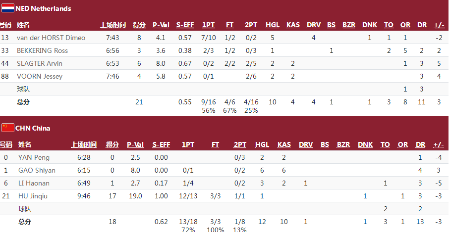
Task: Click Netherlands DNK column header
Action: click(x=370, y=25)
